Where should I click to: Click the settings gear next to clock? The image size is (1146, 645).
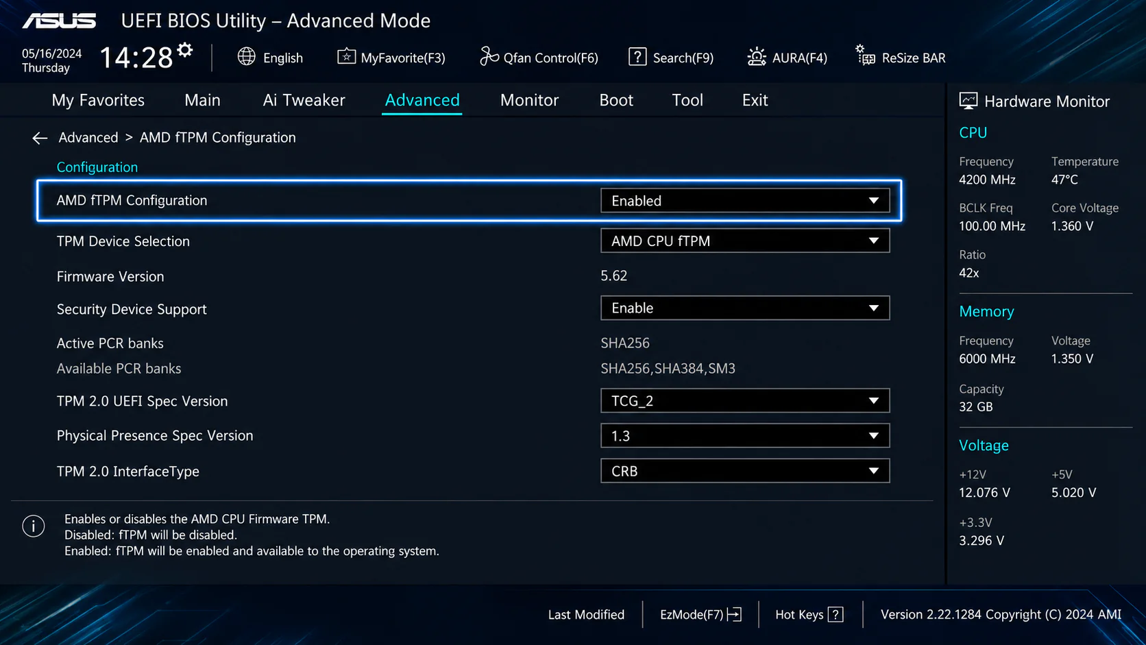(x=185, y=50)
